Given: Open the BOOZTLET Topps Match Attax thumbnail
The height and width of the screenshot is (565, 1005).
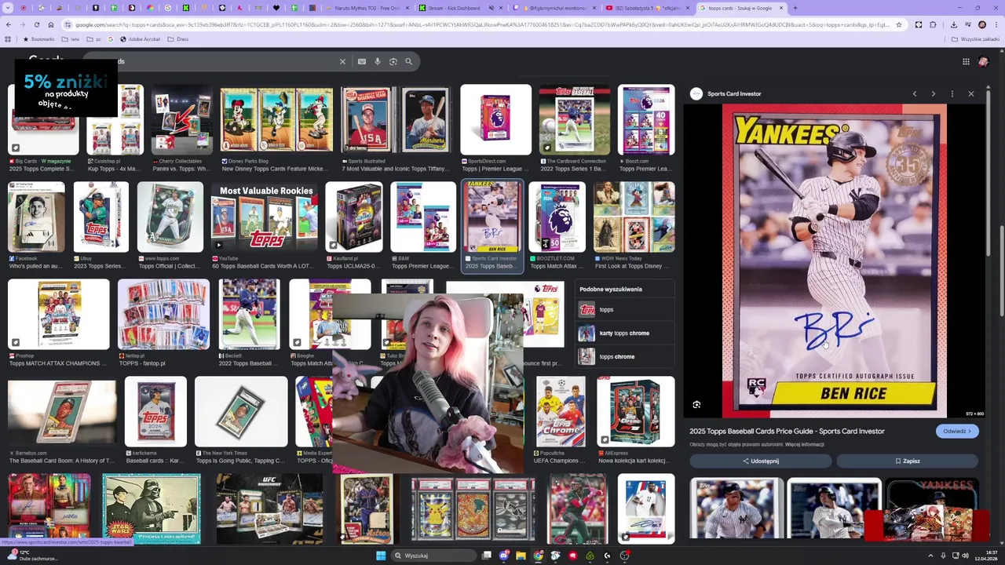Looking at the screenshot, I should [557, 217].
